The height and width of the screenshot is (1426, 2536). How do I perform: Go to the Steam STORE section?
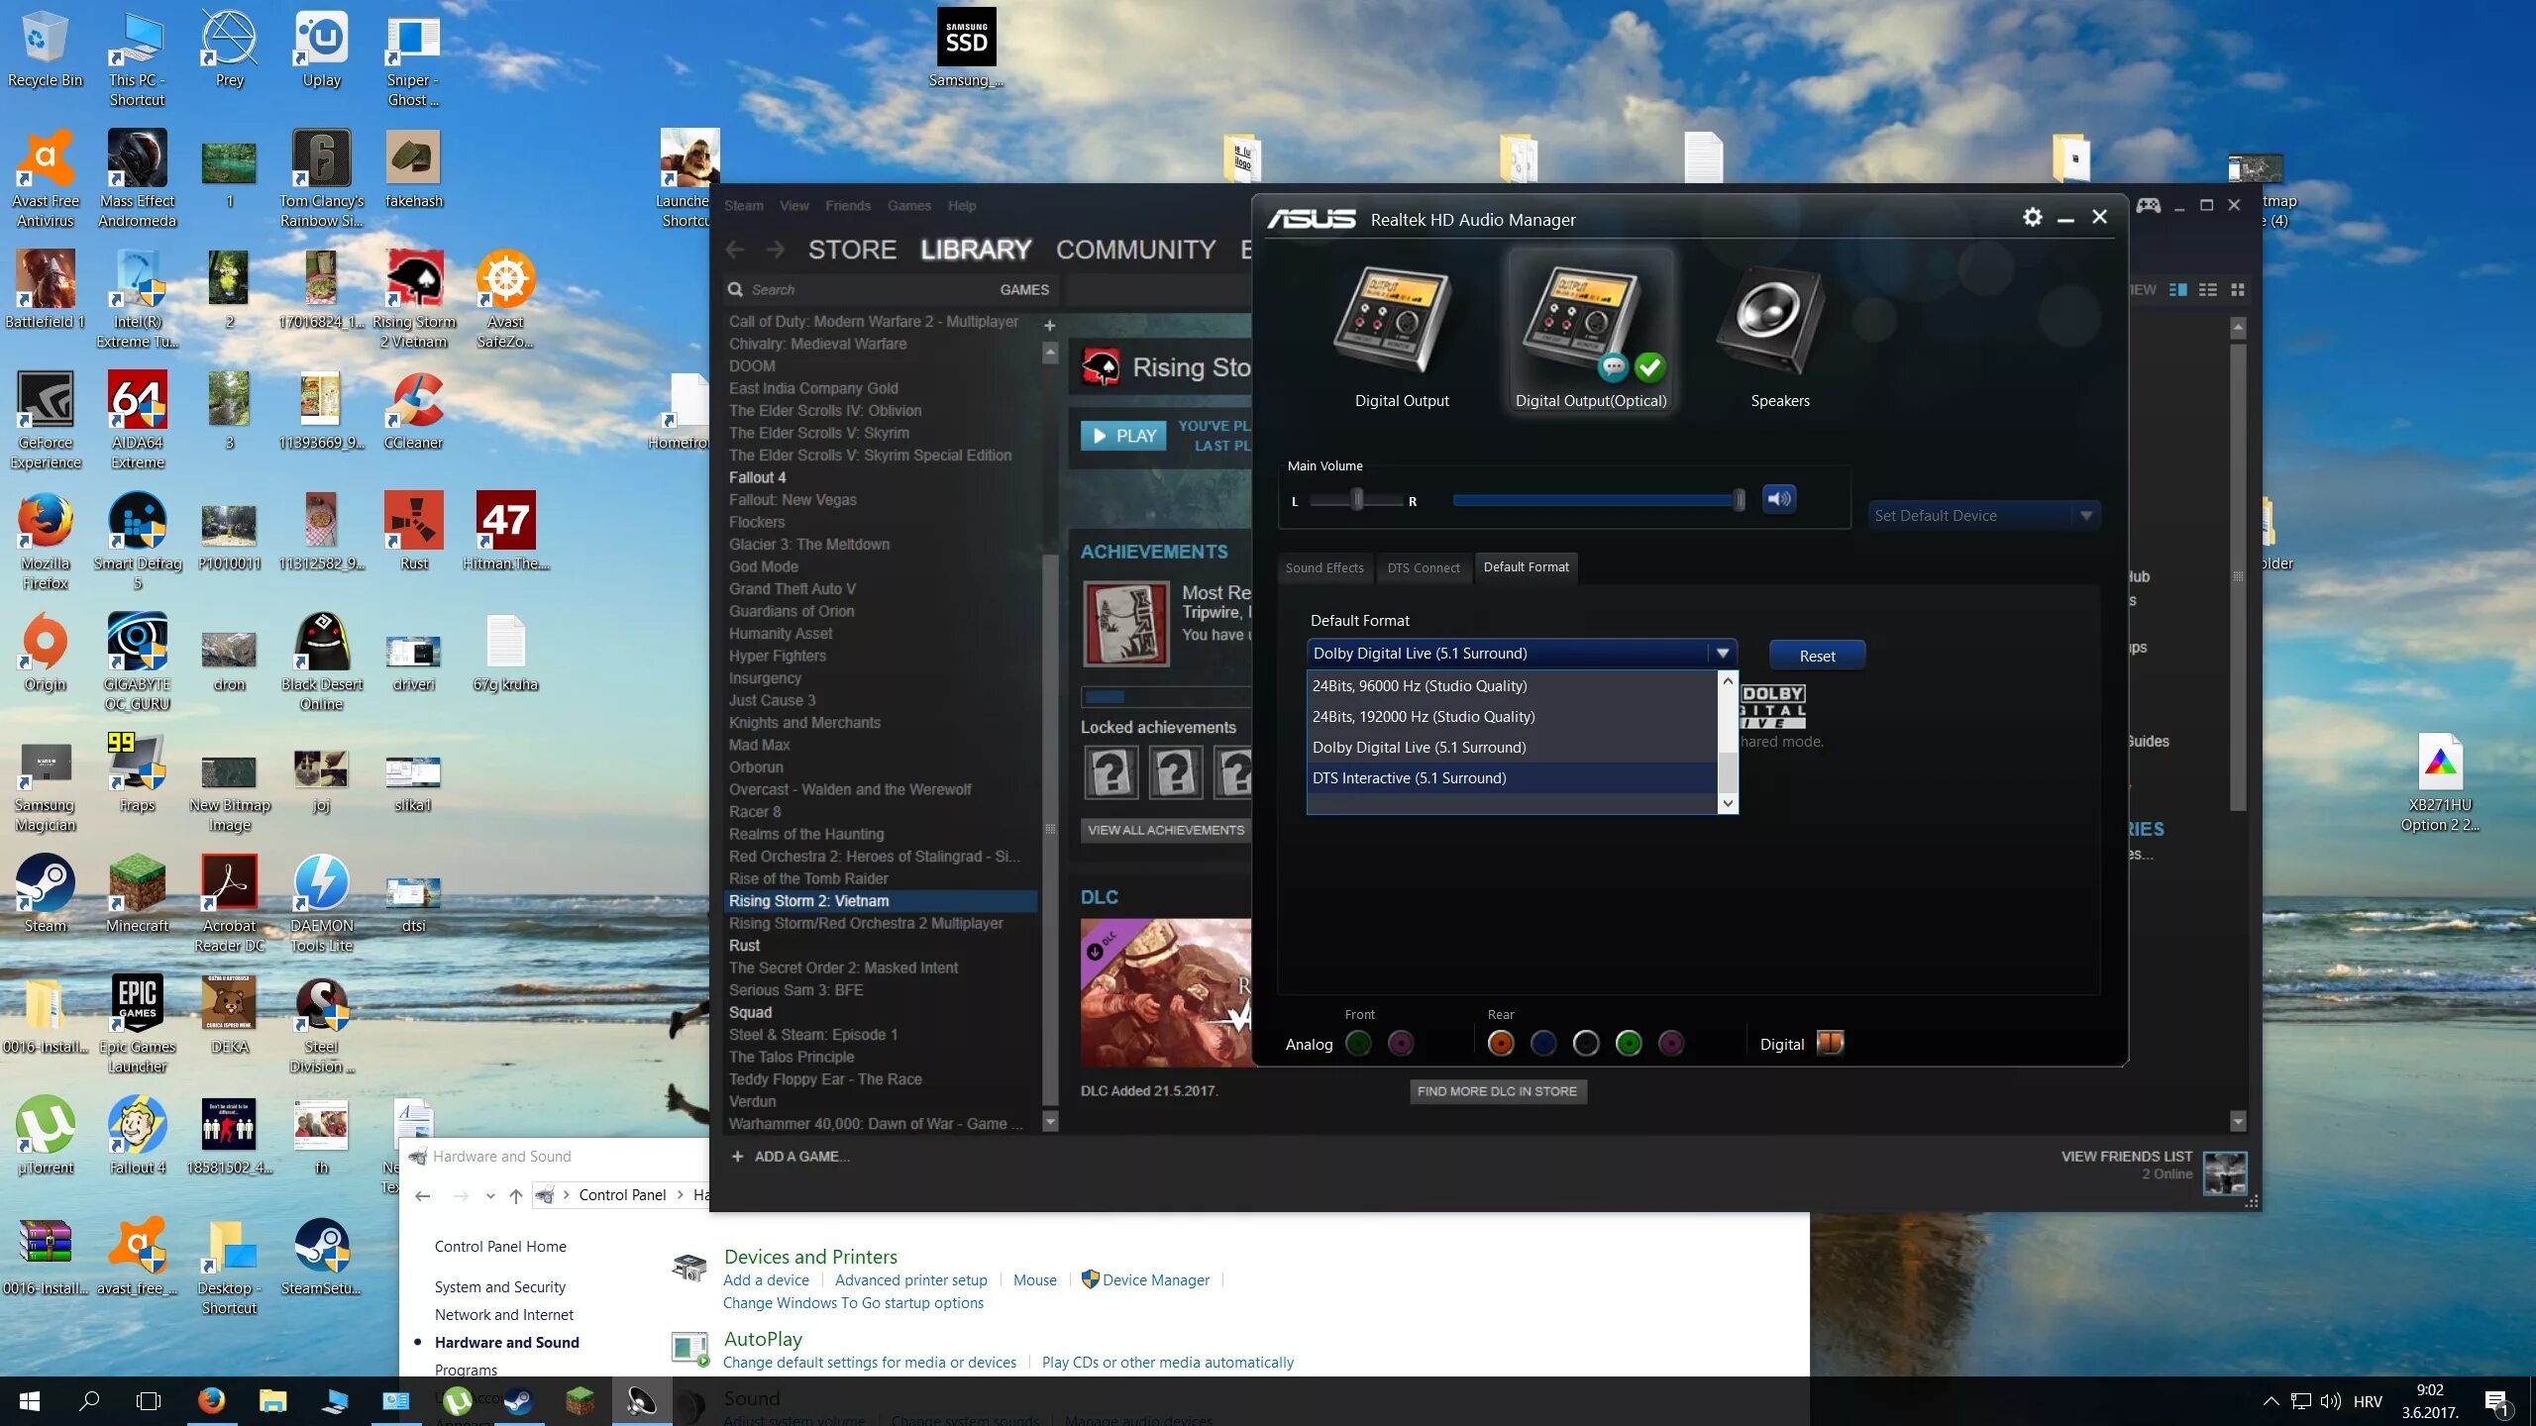852,250
